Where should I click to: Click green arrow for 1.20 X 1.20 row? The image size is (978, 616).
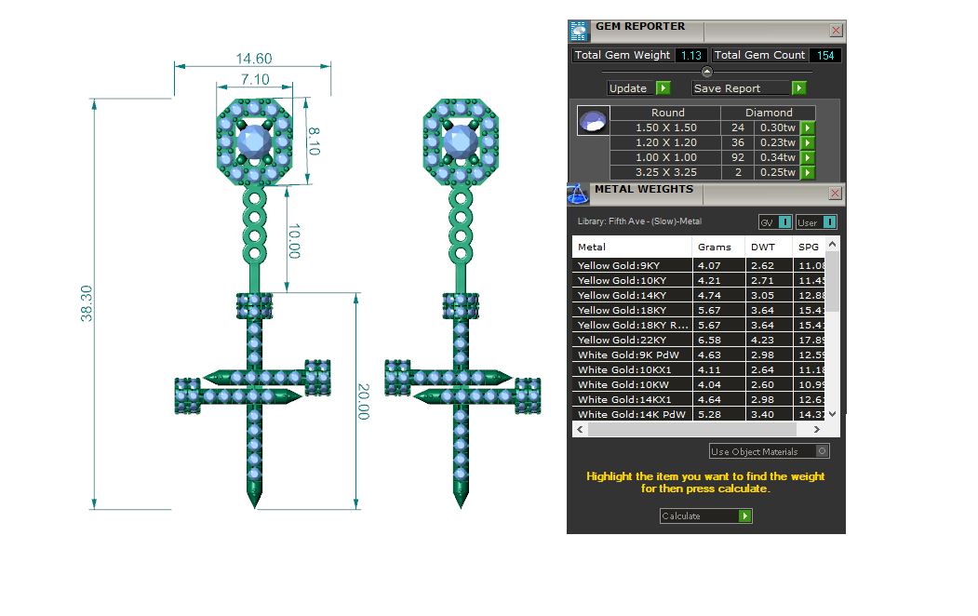tap(807, 143)
